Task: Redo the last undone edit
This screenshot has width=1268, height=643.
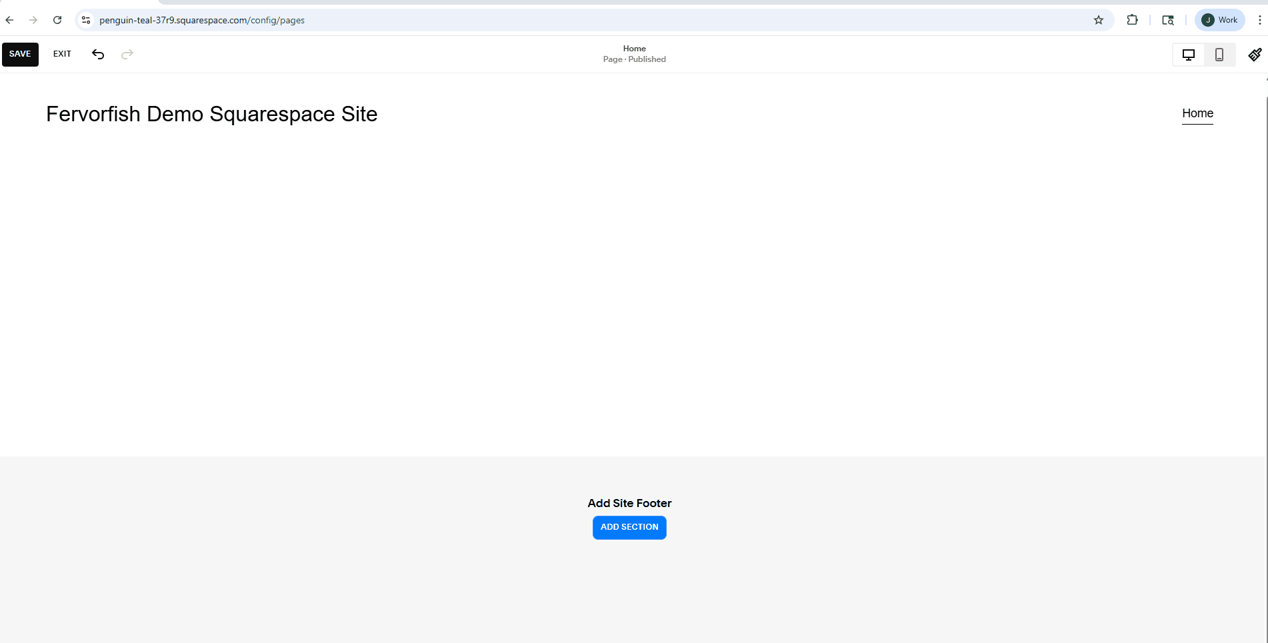Action: pos(127,54)
